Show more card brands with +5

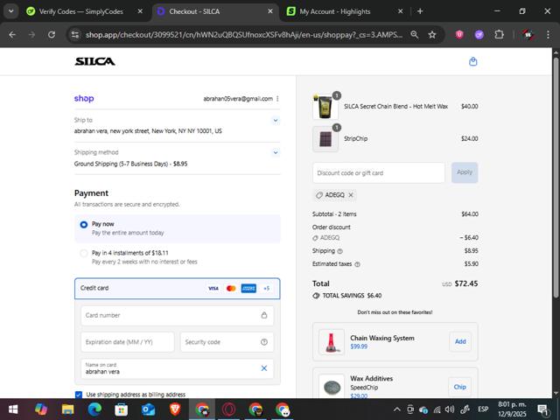point(266,288)
